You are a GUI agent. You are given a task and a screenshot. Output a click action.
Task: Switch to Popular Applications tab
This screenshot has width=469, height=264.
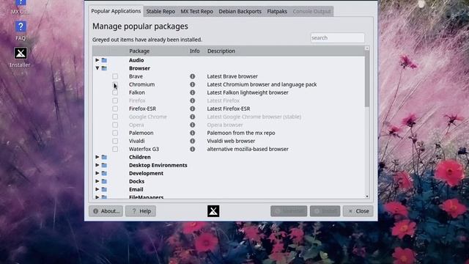pos(116,11)
